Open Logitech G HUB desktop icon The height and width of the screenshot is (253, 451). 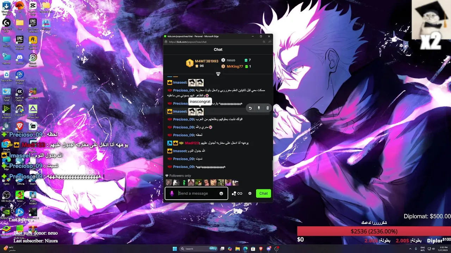pos(6,25)
